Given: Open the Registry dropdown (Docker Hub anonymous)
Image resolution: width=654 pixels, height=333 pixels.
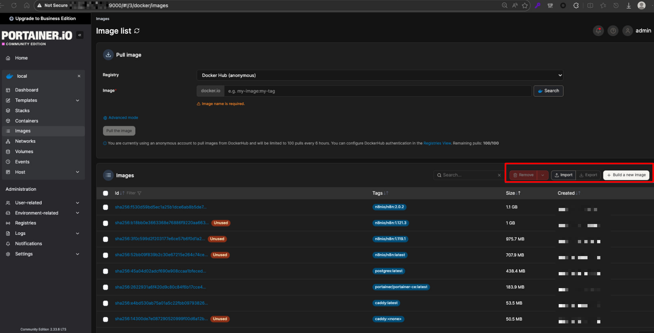Looking at the screenshot, I should [x=380, y=75].
